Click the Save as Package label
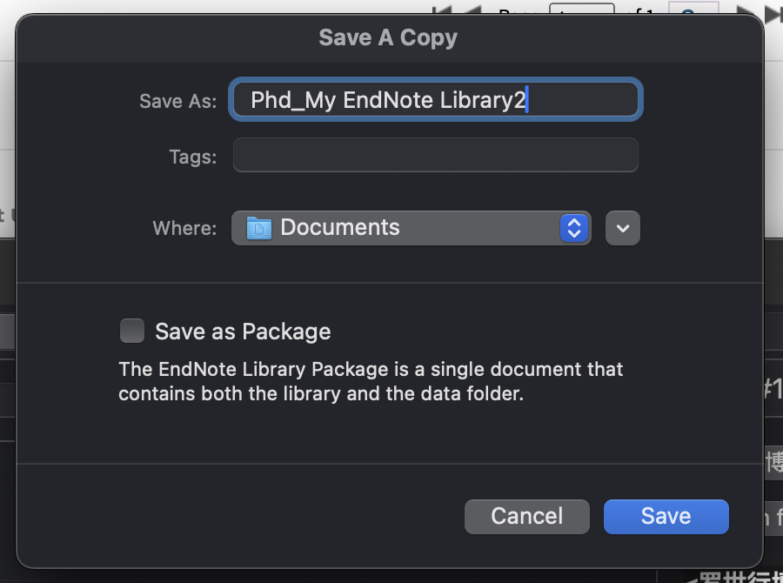Image resolution: width=783 pixels, height=583 pixels. pos(244,332)
